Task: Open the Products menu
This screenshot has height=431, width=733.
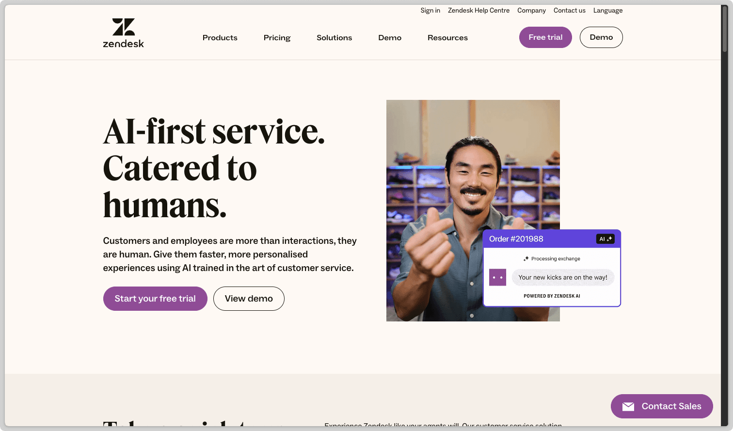Action: (220, 38)
